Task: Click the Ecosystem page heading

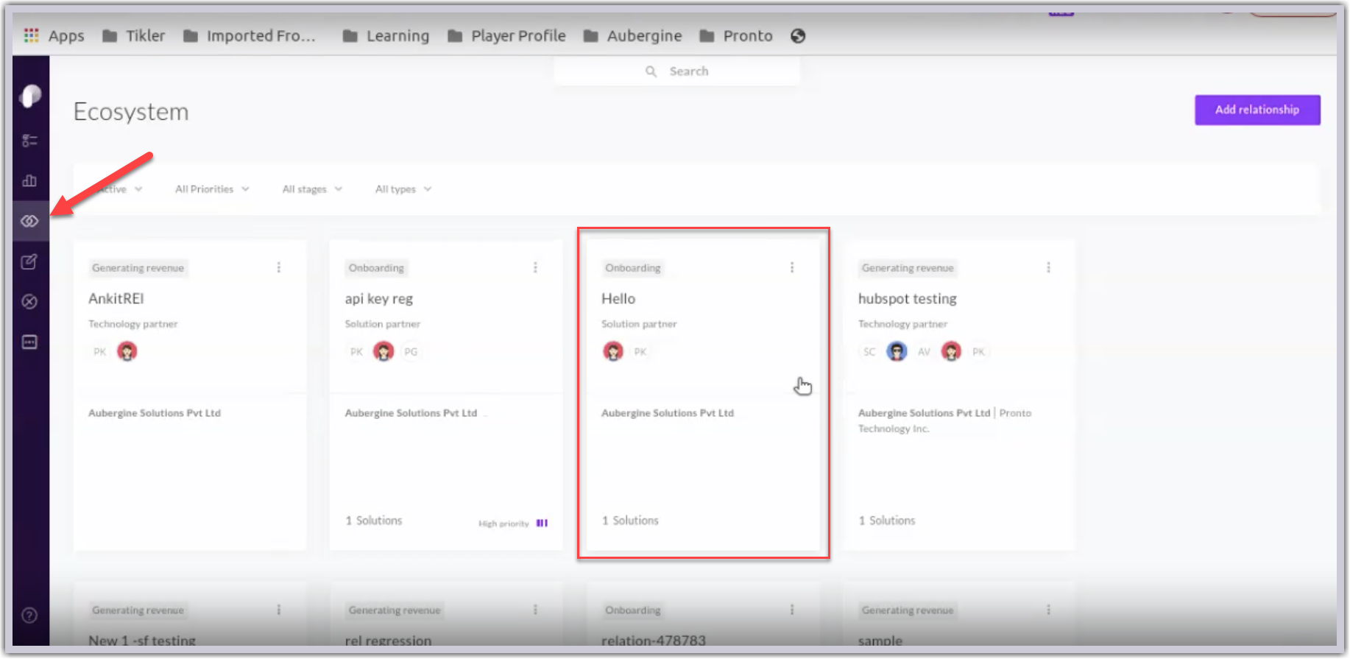Action: tap(131, 112)
